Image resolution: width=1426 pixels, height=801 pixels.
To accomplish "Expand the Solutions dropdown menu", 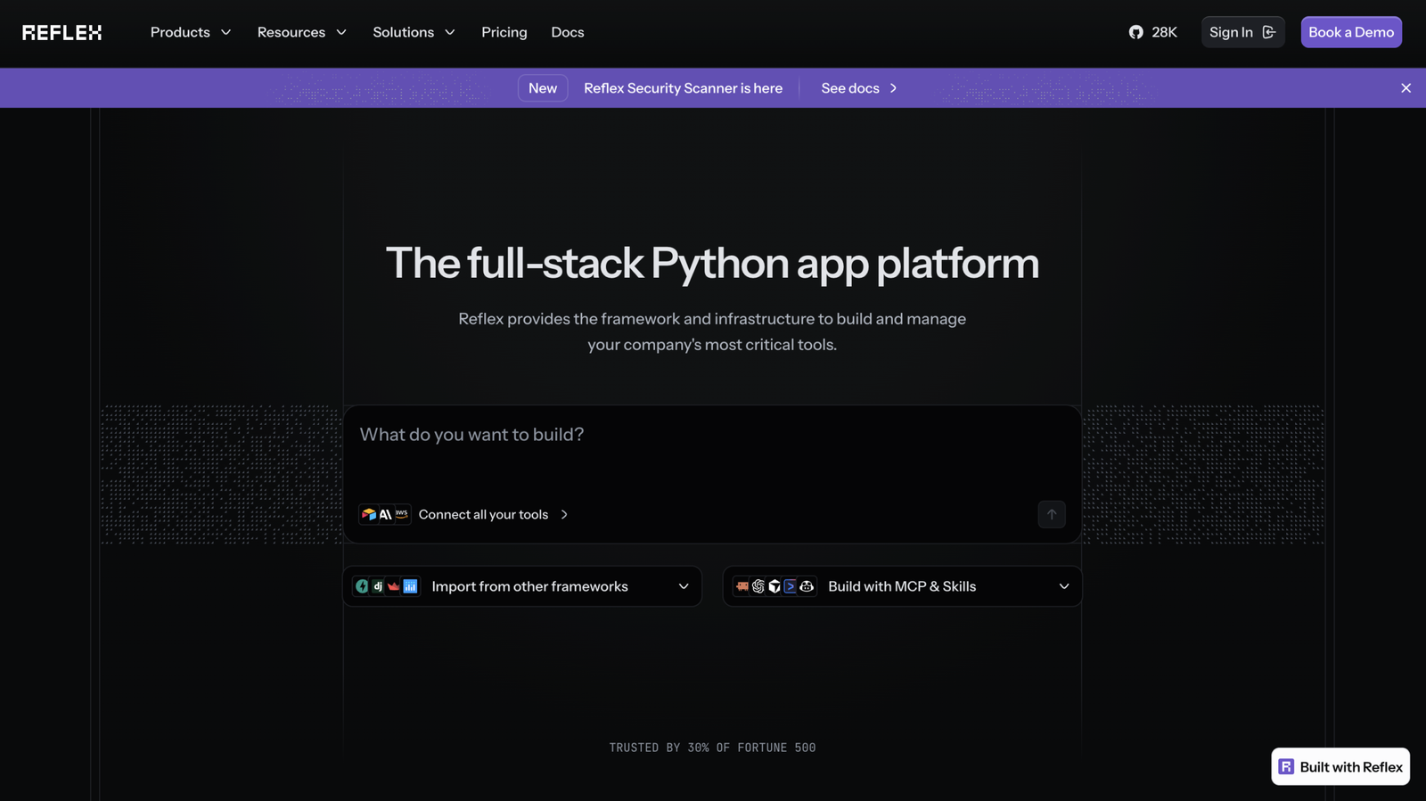I will pyautogui.click(x=414, y=32).
